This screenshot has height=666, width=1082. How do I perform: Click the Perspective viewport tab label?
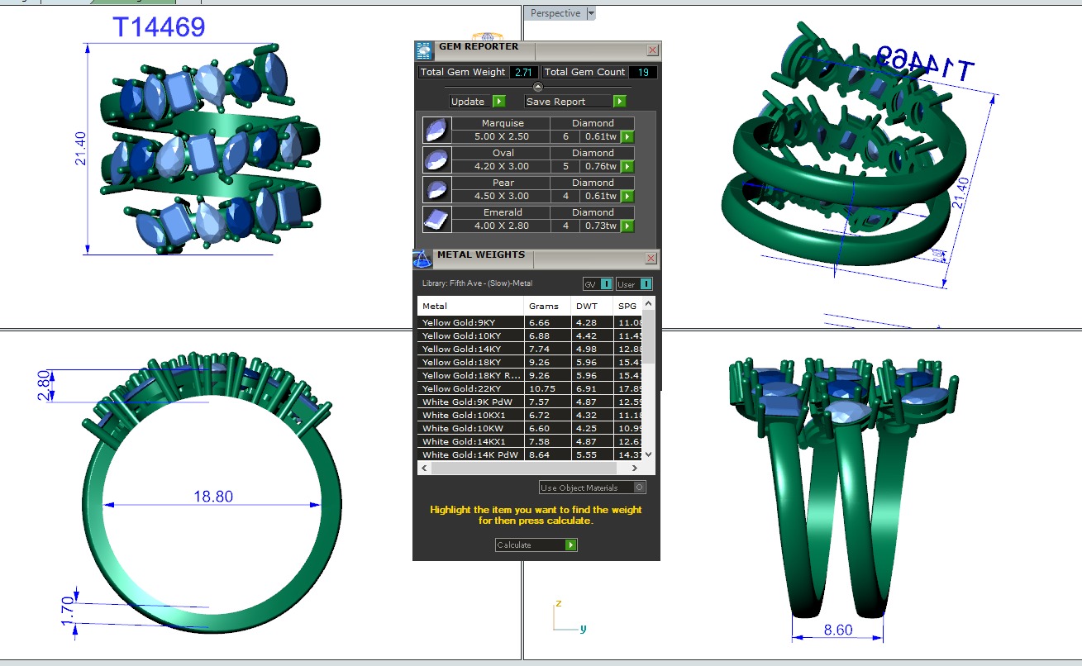[555, 13]
